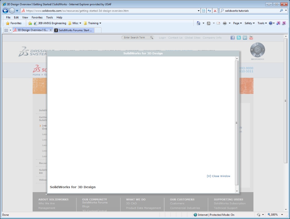290x219 pixels.
Task: Click the Read Mail envelope icon
Action: tap(218, 23)
